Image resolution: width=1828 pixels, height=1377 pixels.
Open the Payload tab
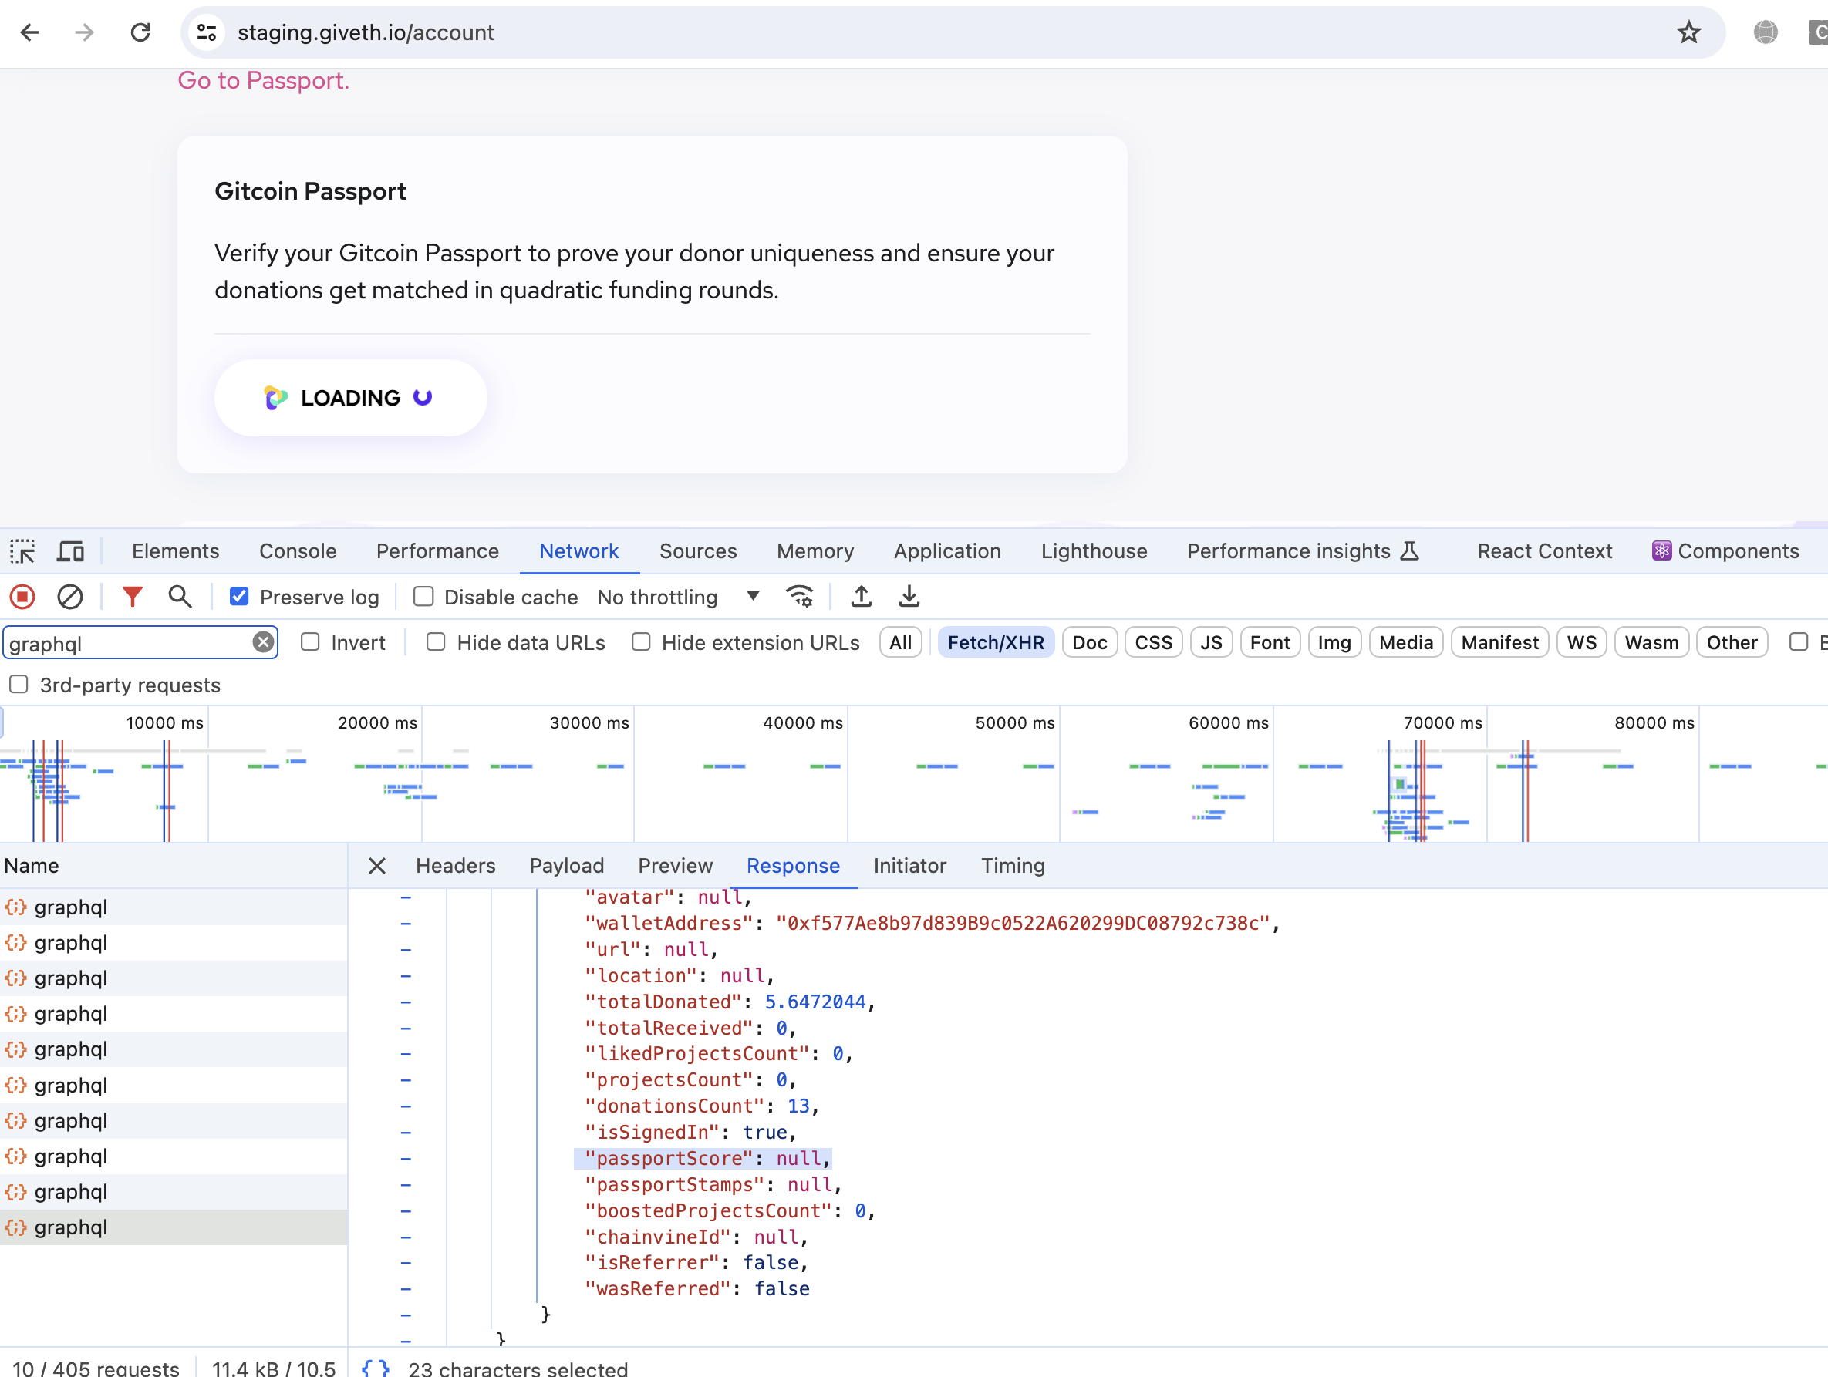point(566,865)
